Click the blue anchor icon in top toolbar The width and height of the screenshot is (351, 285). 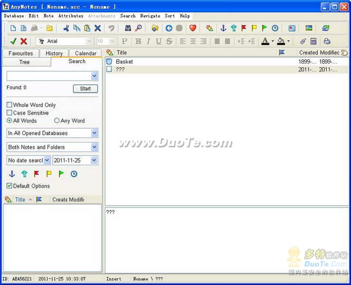pyautogui.click(x=223, y=28)
